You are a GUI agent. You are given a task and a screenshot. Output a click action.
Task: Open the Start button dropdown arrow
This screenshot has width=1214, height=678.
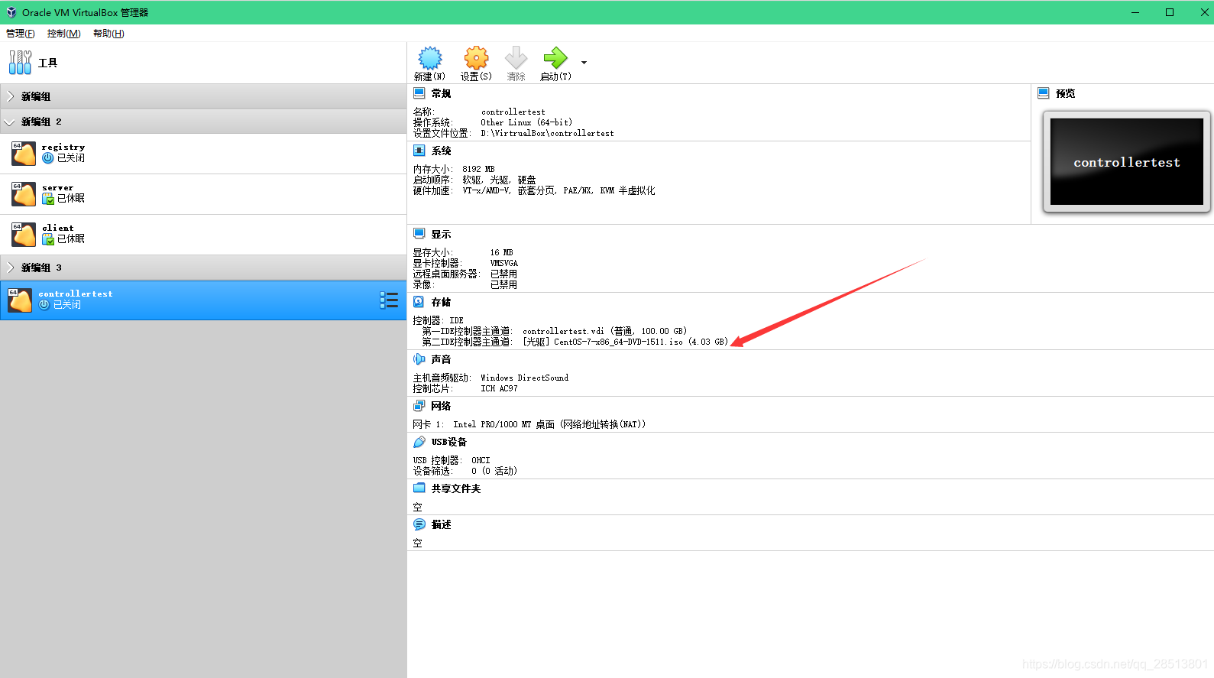click(x=584, y=63)
